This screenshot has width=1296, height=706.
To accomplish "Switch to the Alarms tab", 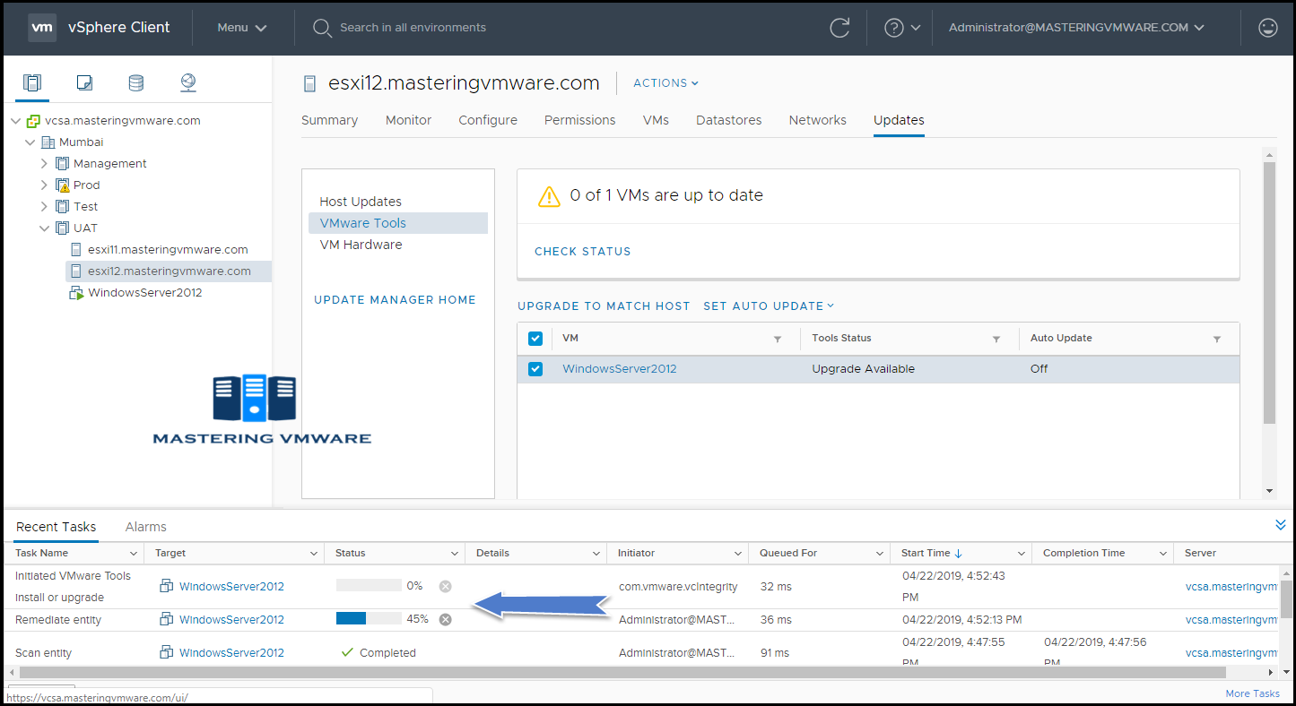I will pos(145,527).
